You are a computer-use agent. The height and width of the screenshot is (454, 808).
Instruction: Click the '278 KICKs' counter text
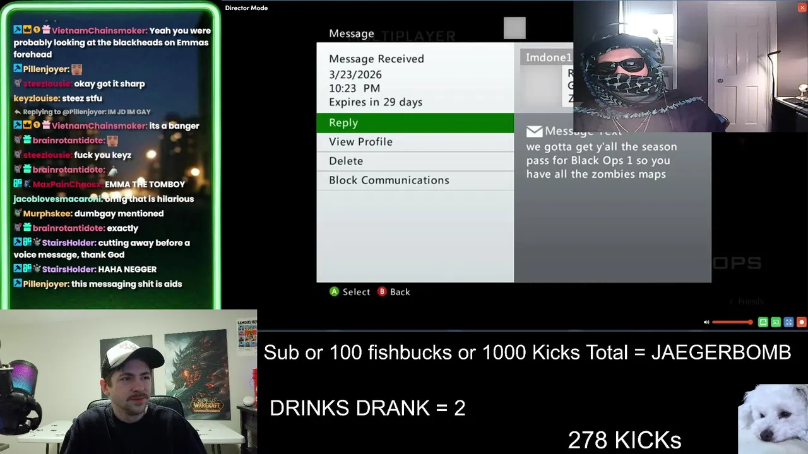[624, 440]
